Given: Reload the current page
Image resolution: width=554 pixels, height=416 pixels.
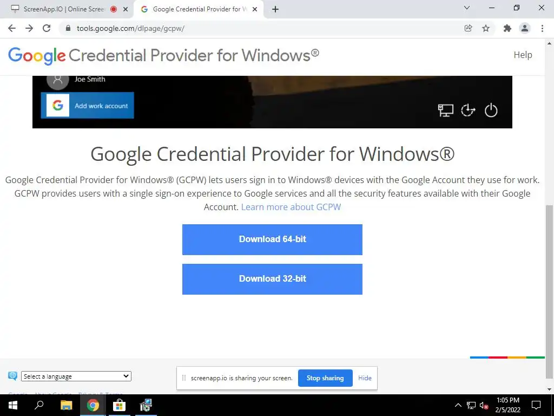Looking at the screenshot, I should tap(47, 28).
